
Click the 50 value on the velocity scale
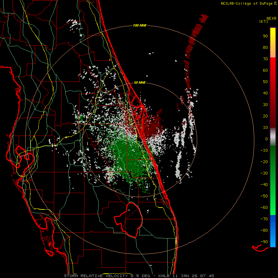pos(265,82)
